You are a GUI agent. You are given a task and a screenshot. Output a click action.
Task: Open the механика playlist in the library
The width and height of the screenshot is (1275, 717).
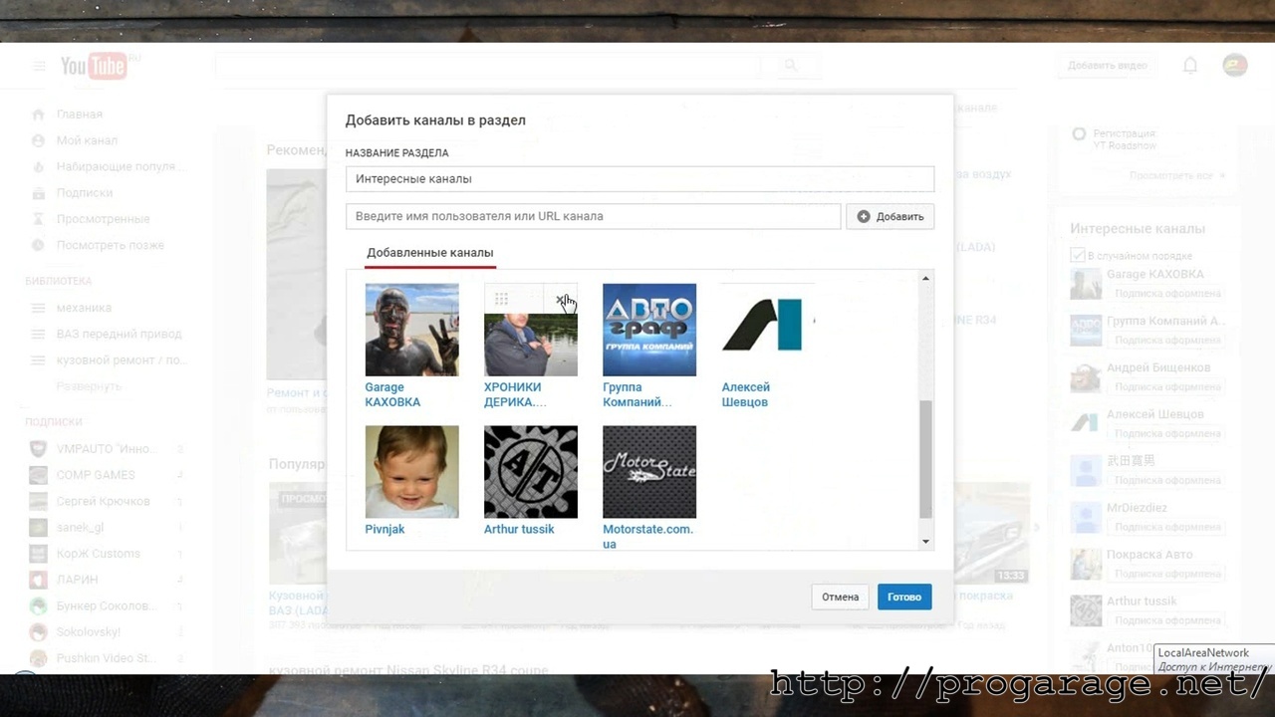[x=84, y=308]
